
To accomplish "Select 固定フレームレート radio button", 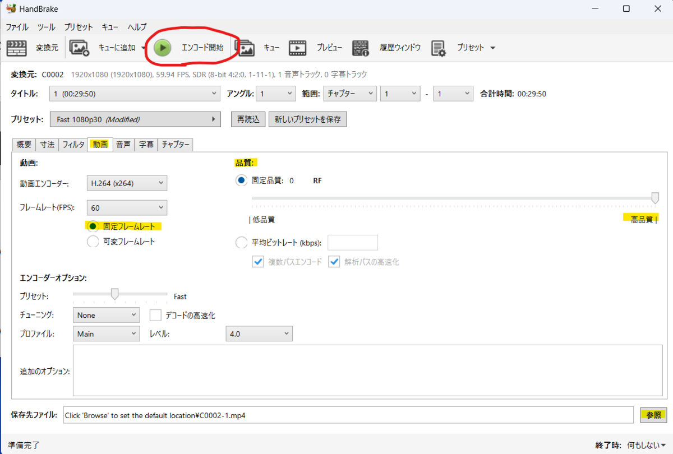I will pos(93,226).
